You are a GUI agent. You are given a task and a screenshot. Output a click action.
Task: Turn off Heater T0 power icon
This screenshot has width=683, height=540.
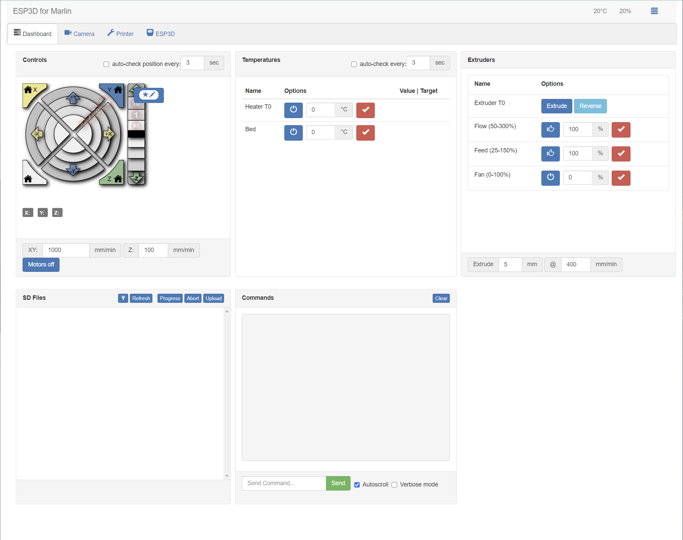click(293, 110)
